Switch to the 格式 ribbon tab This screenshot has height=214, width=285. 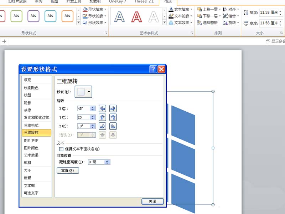[x=168, y=1]
